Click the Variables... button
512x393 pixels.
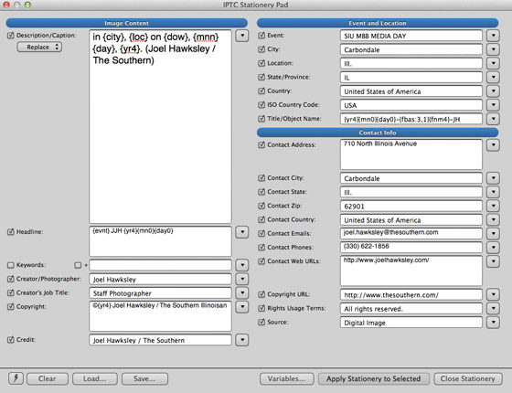tap(287, 378)
